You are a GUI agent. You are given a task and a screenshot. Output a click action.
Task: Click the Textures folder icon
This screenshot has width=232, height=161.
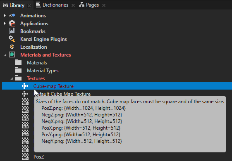(x=18, y=78)
